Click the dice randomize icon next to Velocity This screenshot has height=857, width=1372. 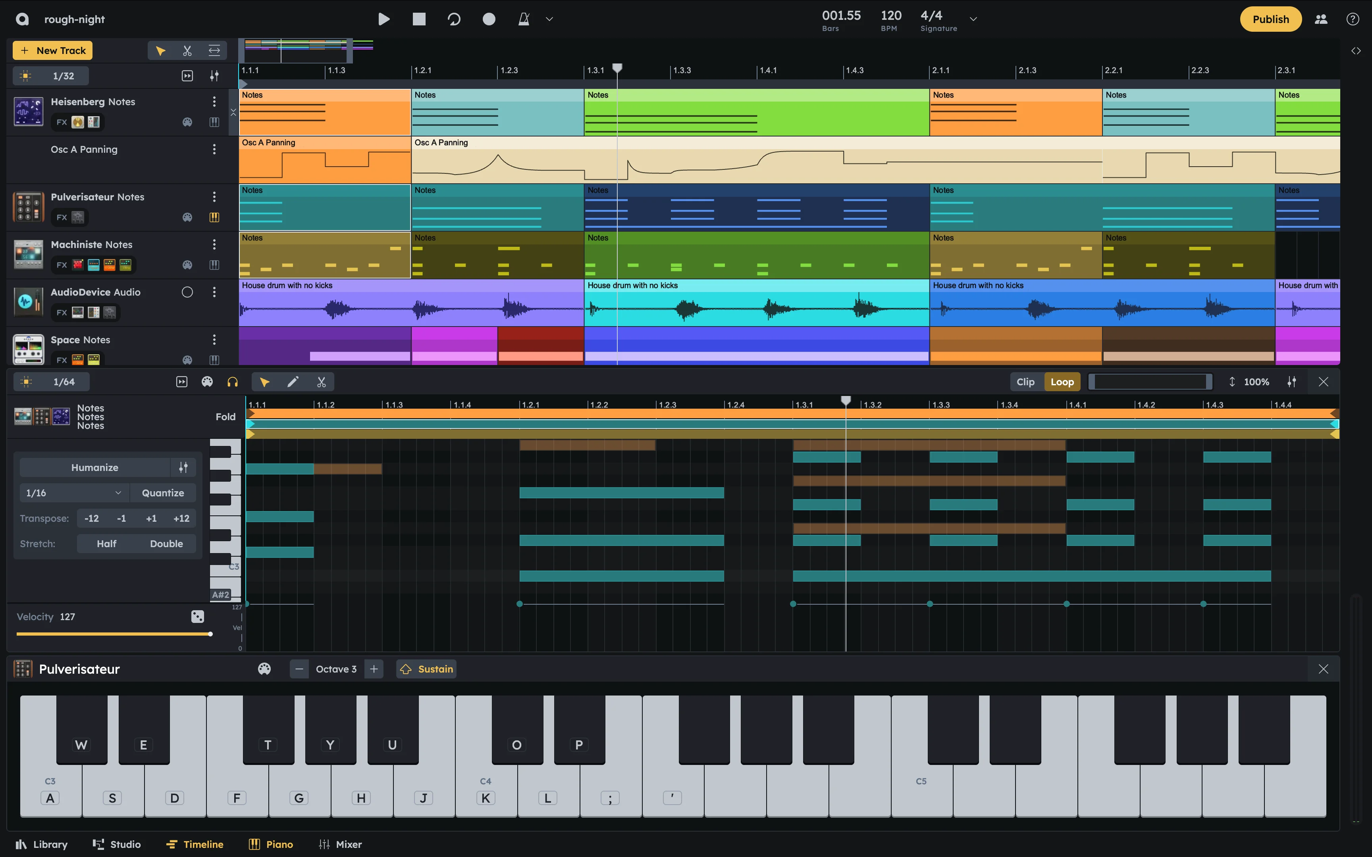197,616
